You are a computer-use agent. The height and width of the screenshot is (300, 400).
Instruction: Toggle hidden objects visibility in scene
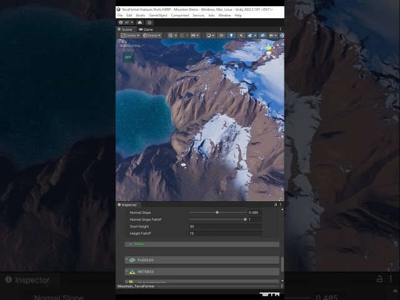262,36
